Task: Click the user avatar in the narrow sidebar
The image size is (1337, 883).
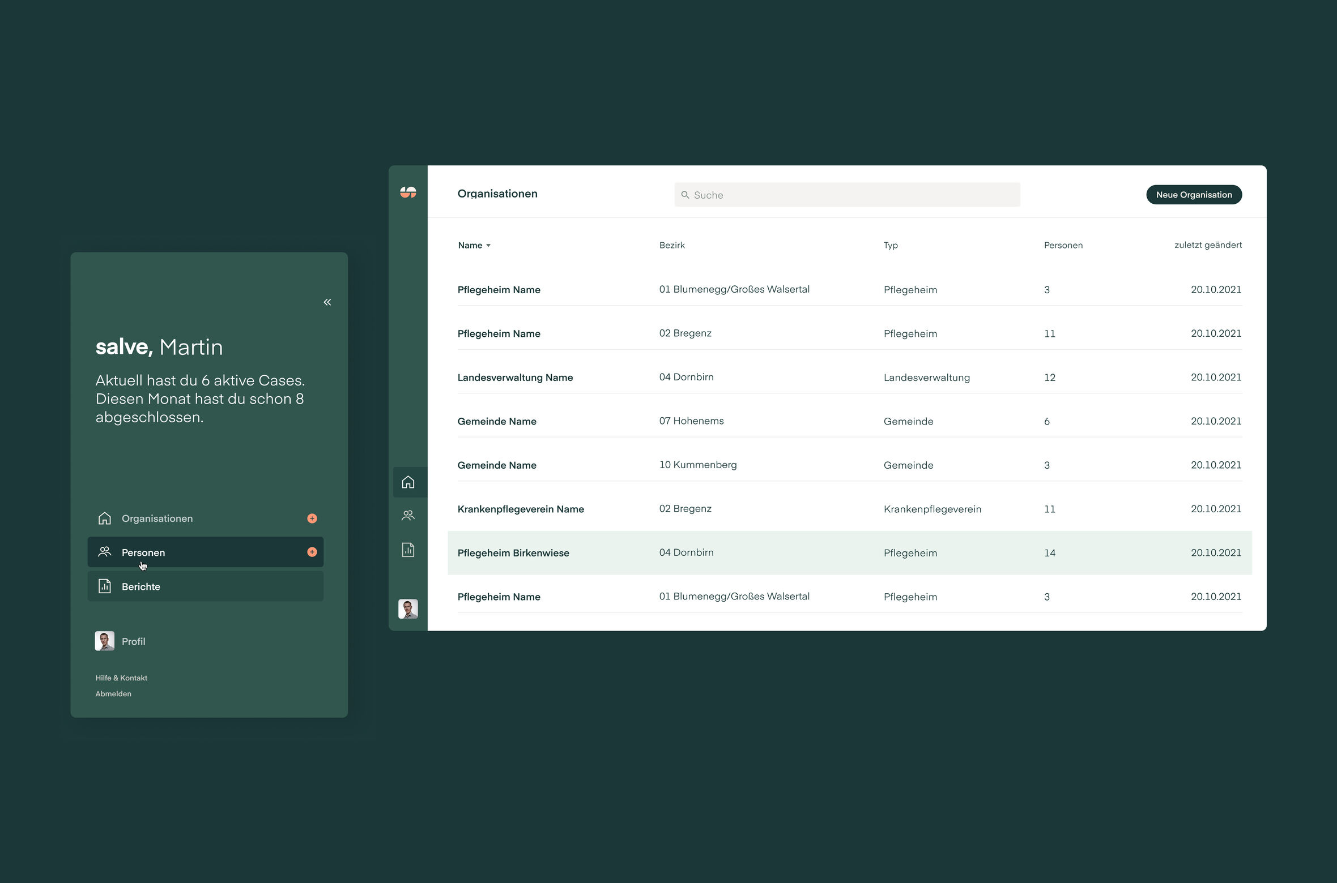Action: pyautogui.click(x=408, y=609)
